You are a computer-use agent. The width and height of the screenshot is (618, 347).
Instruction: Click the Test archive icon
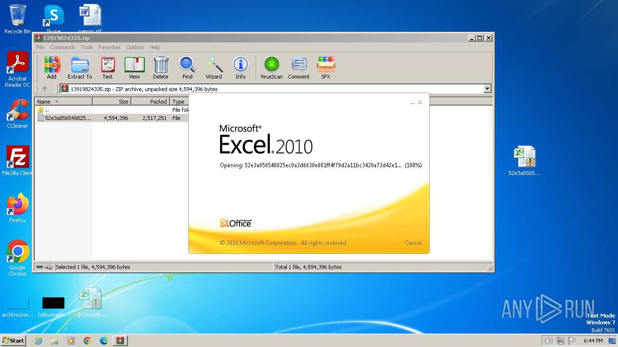(108, 67)
